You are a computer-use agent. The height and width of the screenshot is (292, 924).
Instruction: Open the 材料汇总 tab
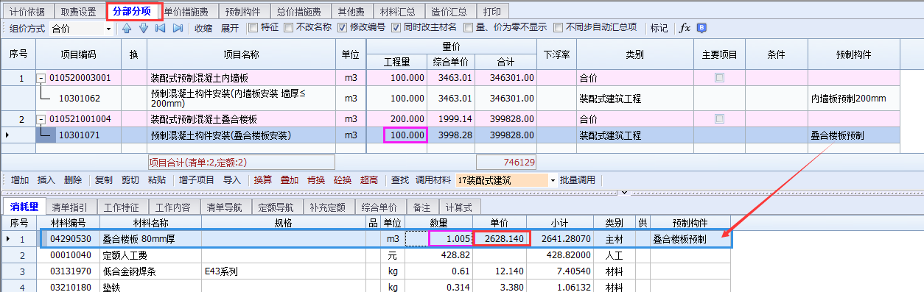(x=398, y=12)
